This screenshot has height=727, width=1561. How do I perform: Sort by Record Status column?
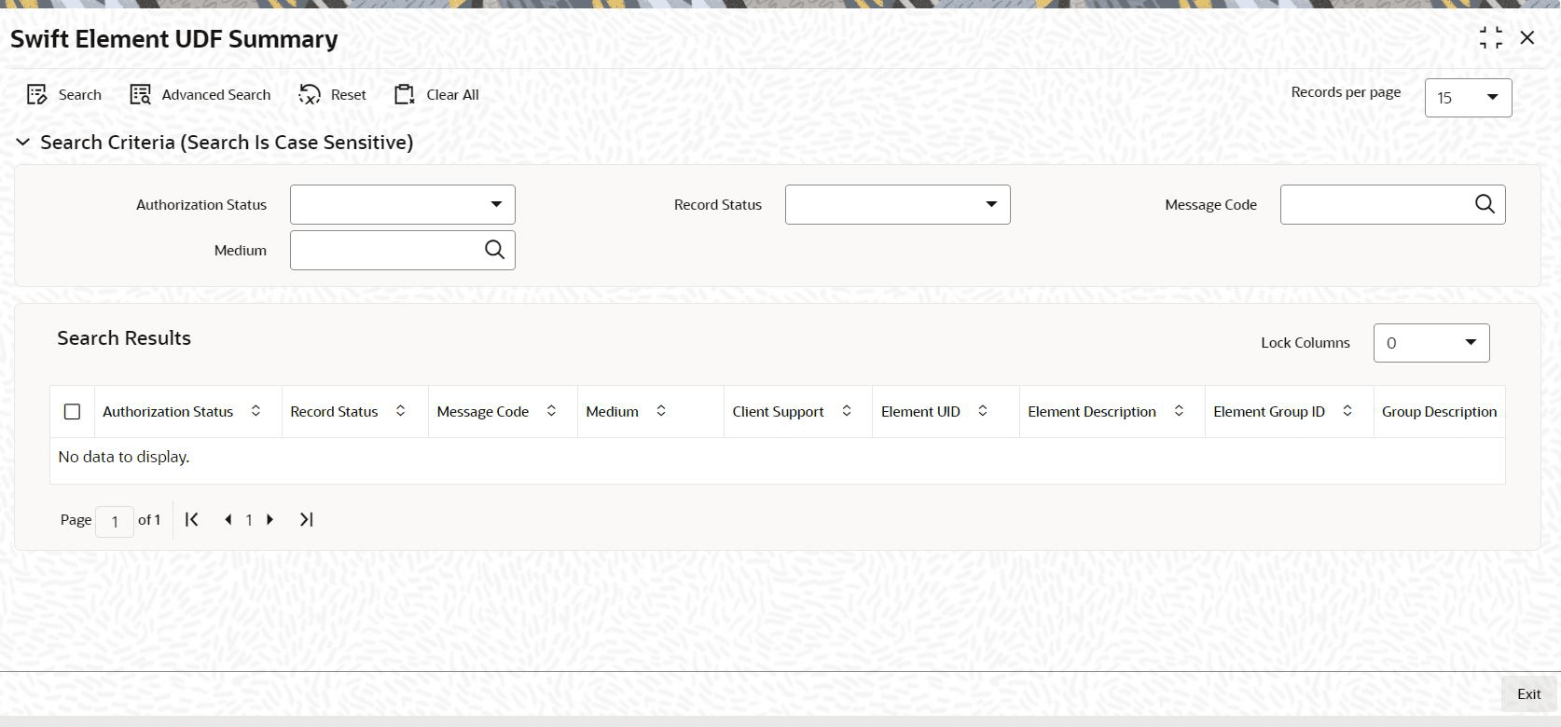(400, 411)
